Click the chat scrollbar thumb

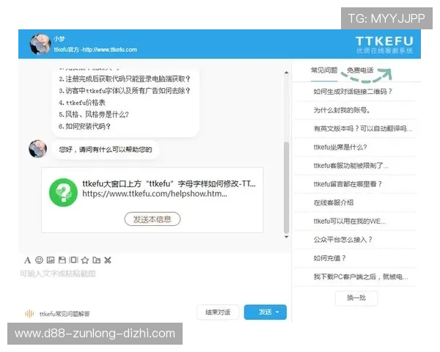tap(286, 188)
